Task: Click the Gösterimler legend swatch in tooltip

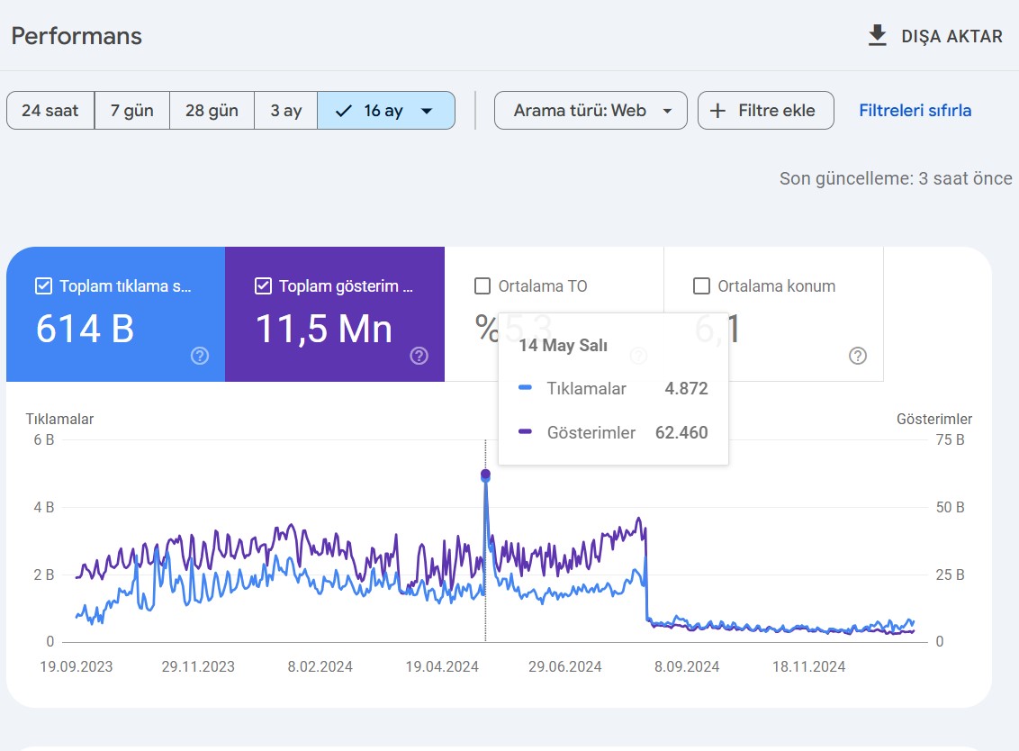Action: click(525, 431)
